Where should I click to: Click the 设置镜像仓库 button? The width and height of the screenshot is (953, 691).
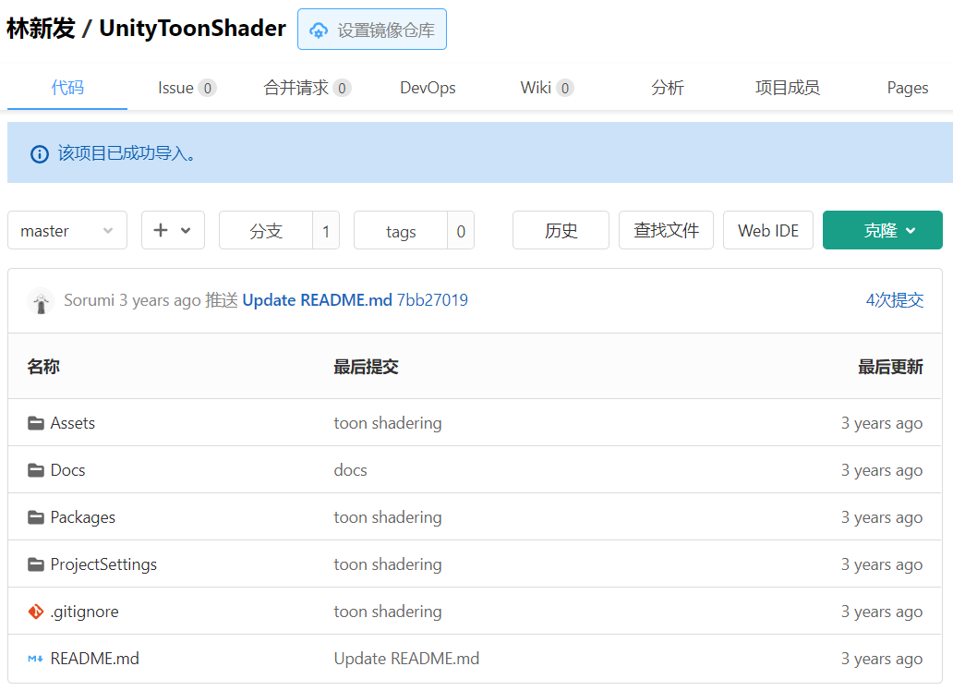372,30
